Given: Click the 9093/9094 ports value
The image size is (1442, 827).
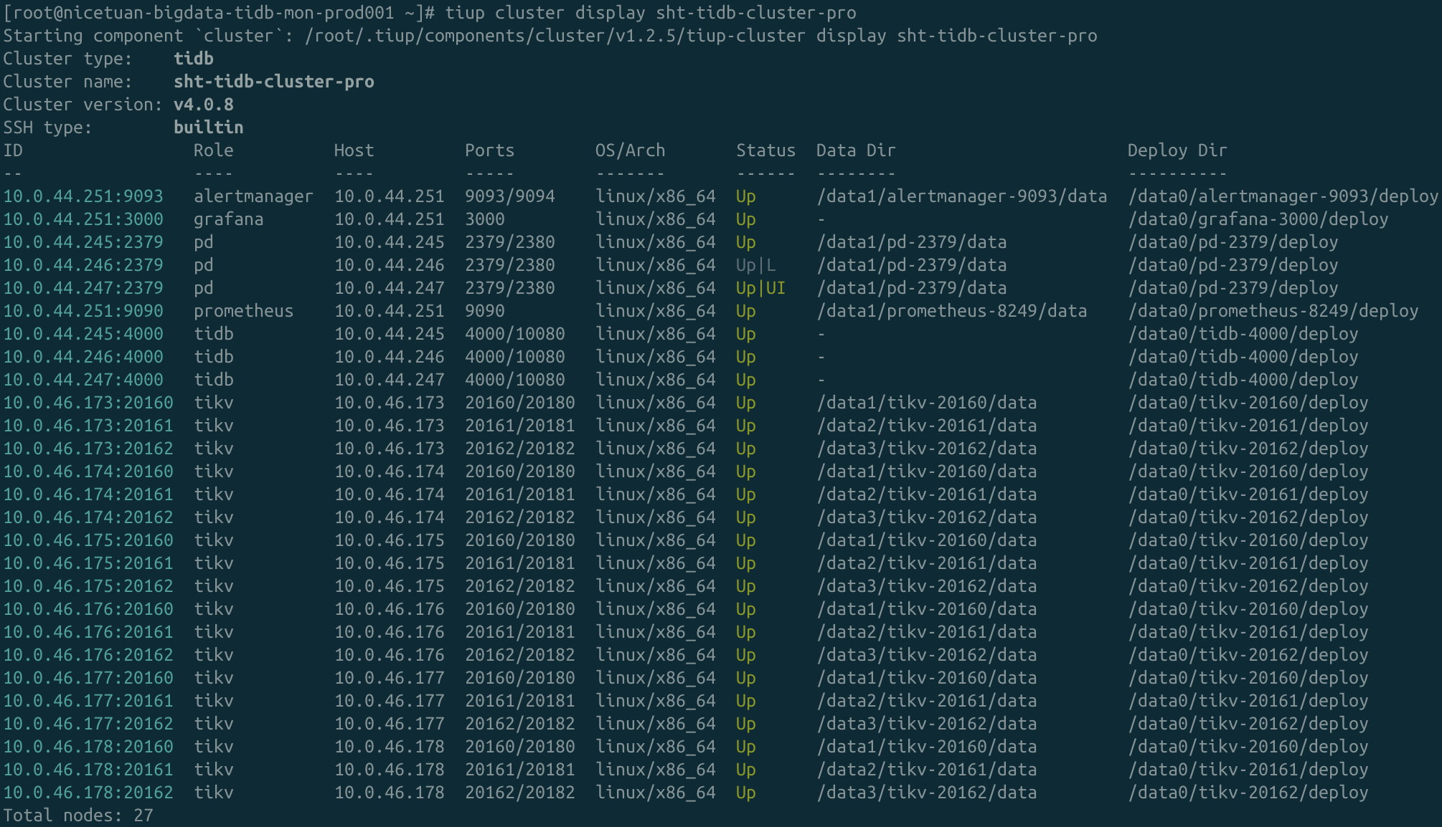Looking at the screenshot, I should (509, 196).
